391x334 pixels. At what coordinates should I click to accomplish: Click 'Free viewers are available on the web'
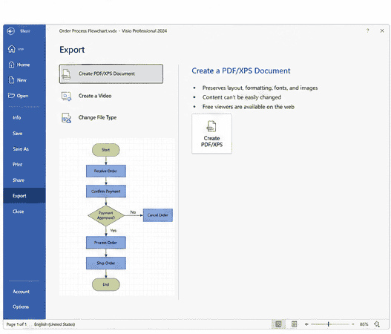pyautogui.click(x=249, y=107)
